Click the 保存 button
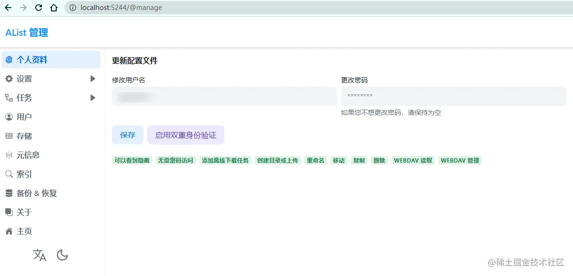The height and width of the screenshot is (276, 573). (x=128, y=135)
